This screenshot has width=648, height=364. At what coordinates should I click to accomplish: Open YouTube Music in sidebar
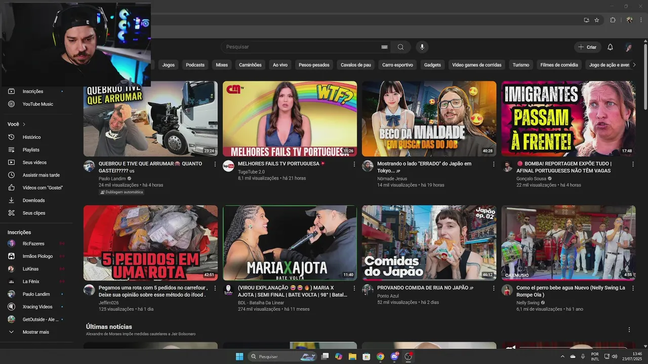(x=36, y=104)
